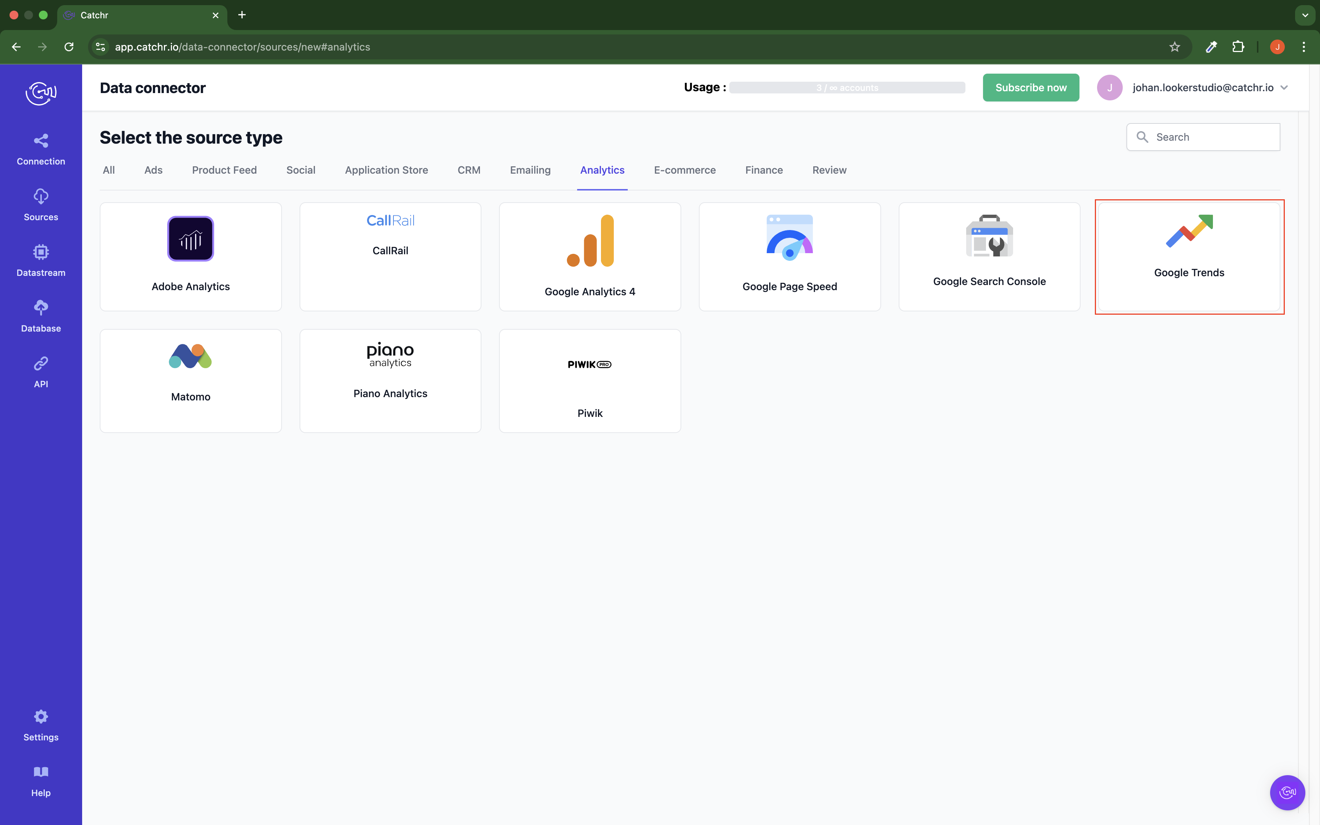Expand the tab search chevron in Chrome
Screen dimensions: 1320x825
point(1305,15)
